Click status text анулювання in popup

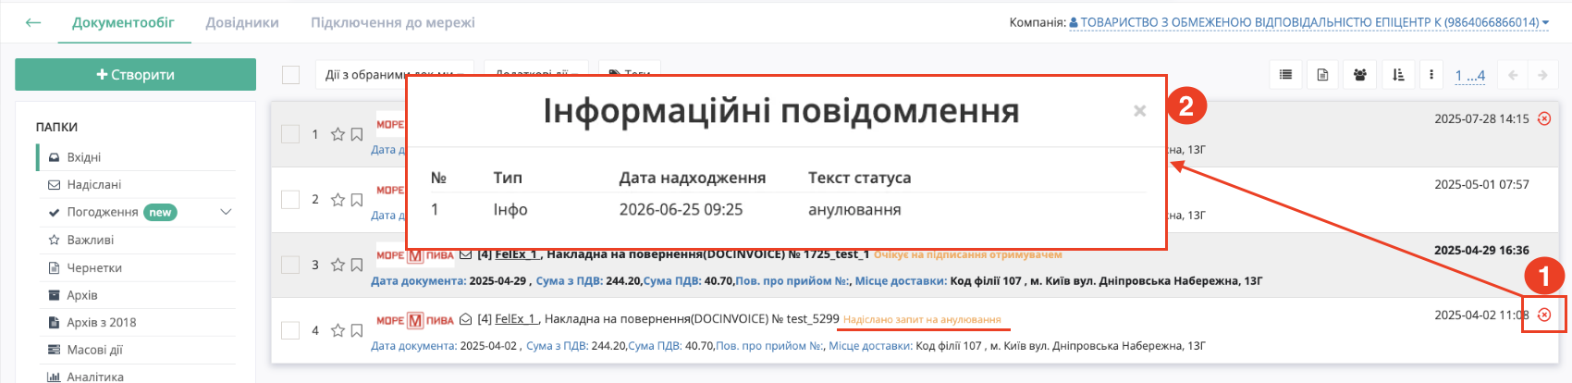coord(854,210)
